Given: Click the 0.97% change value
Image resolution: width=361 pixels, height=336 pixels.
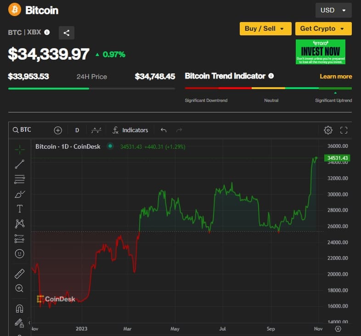Looking at the screenshot, I should click(114, 55).
